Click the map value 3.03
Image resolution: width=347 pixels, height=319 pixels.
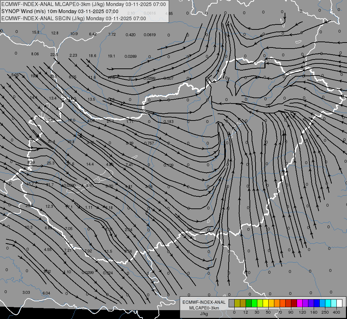[26, 292]
